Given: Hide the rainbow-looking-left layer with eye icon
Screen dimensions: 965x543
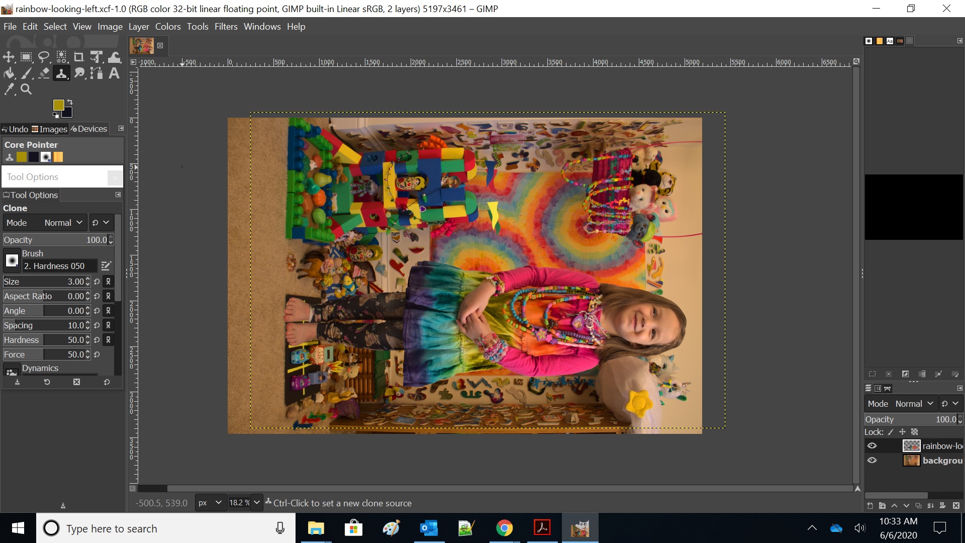Looking at the screenshot, I should click(872, 446).
